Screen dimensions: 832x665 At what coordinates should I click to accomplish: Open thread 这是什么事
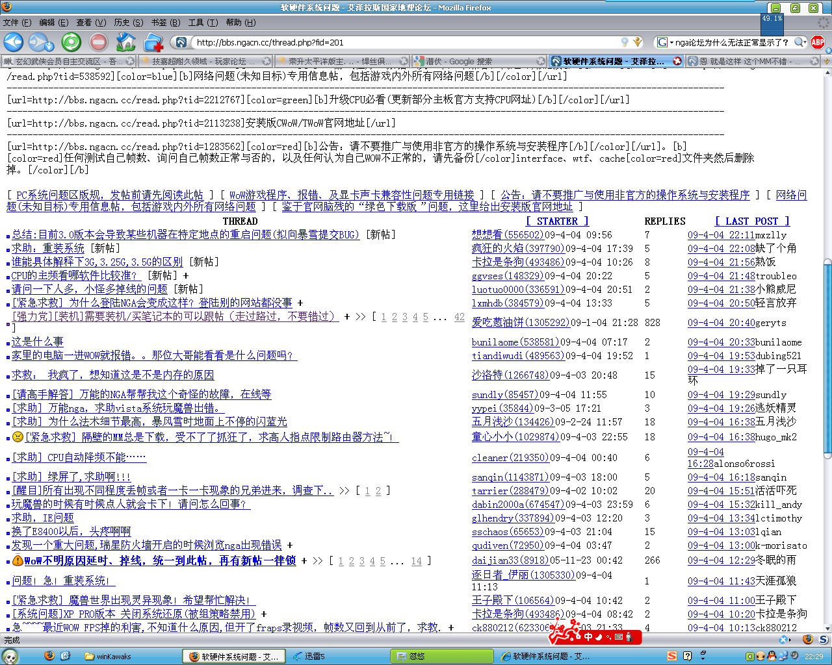pos(38,342)
